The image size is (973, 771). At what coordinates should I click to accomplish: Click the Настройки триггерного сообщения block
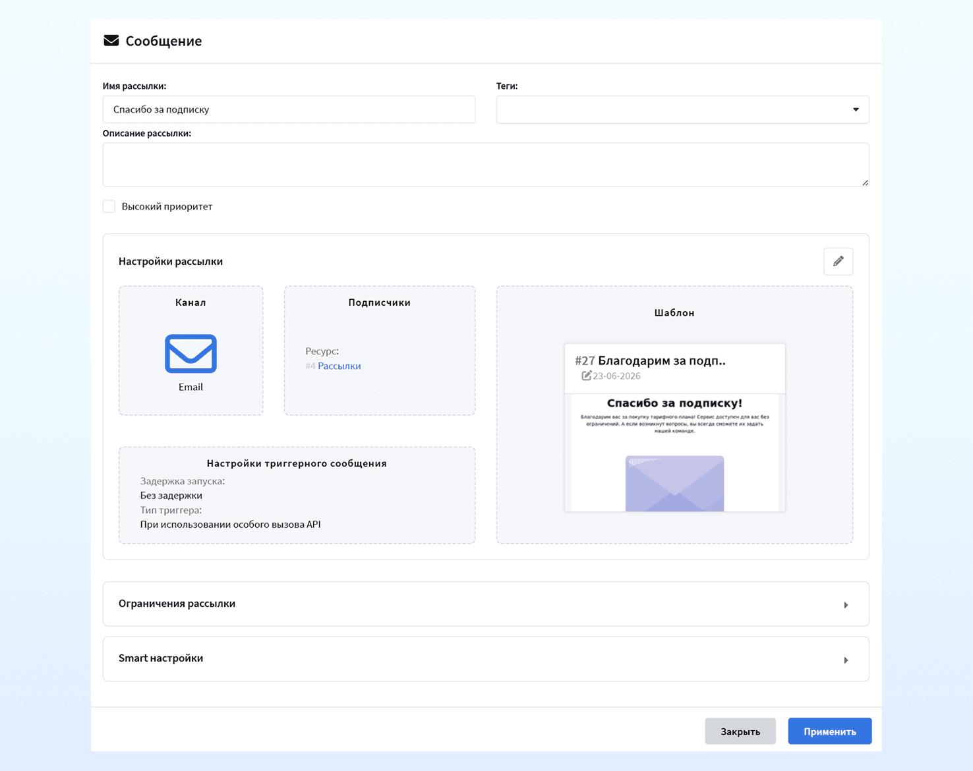click(297, 496)
